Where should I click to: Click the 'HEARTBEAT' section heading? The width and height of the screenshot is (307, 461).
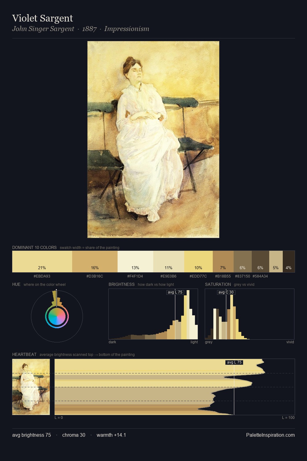click(x=24, y=354)
